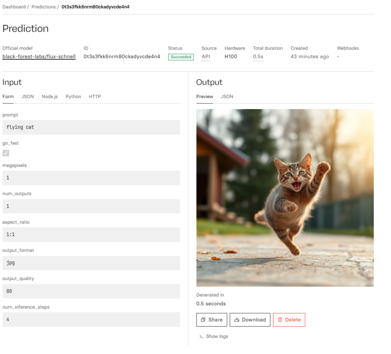Click the Share button with copy icon
The height and width of the screenshot is (354, 391).
pos(212,320)
